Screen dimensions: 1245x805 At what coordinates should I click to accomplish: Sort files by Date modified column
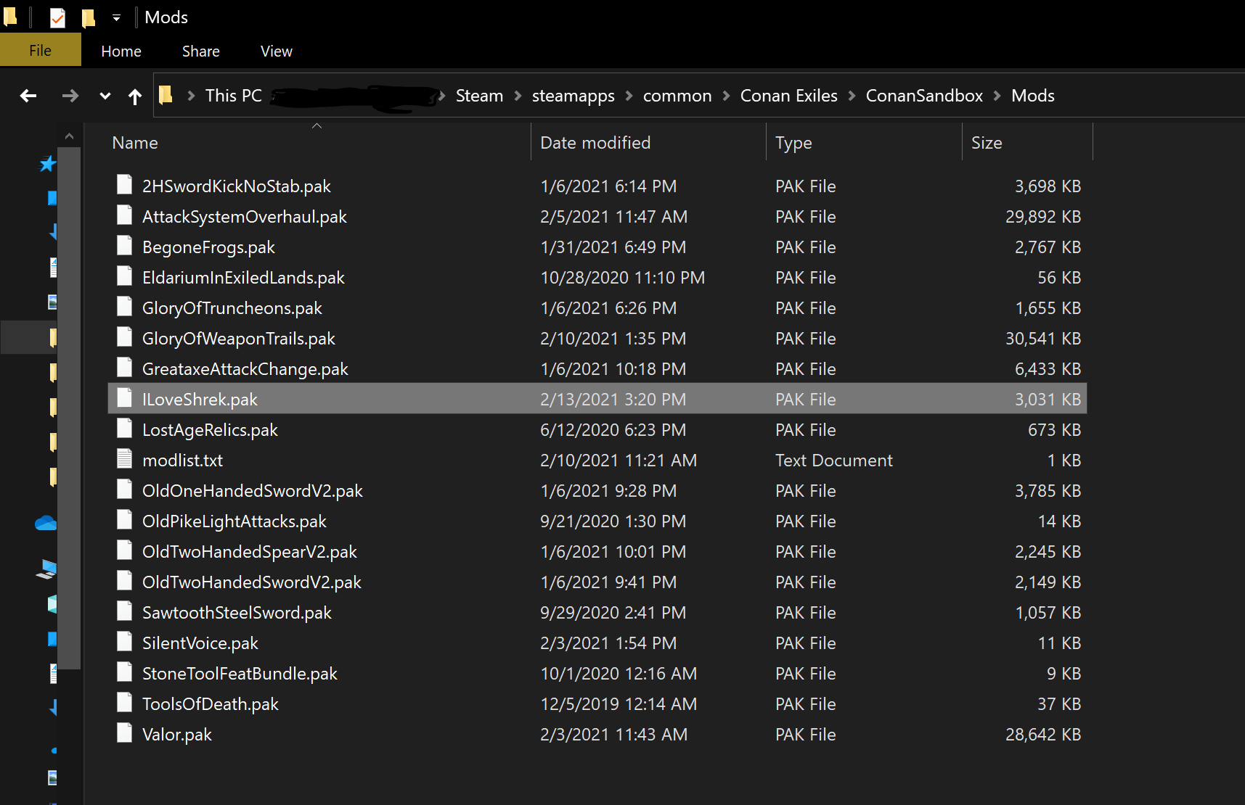(595, 143)
